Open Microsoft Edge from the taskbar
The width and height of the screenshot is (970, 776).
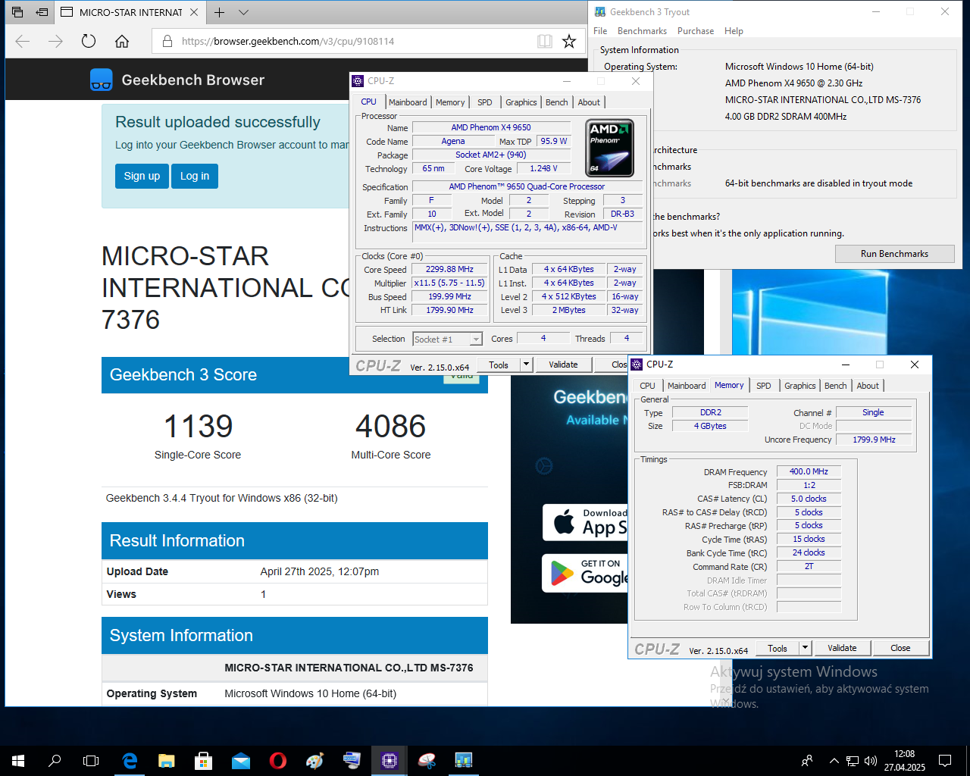tap(130, 761)
